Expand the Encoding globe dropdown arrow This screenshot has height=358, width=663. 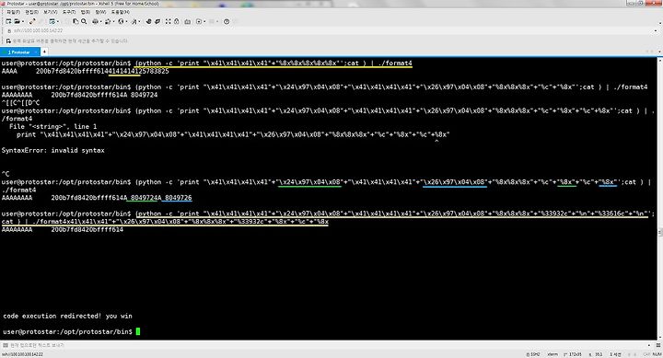pos(126,21)
